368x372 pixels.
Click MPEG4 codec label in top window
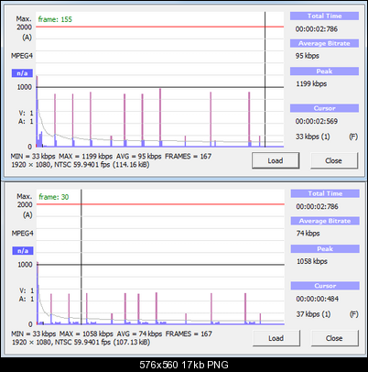click(x=22, y=56)
